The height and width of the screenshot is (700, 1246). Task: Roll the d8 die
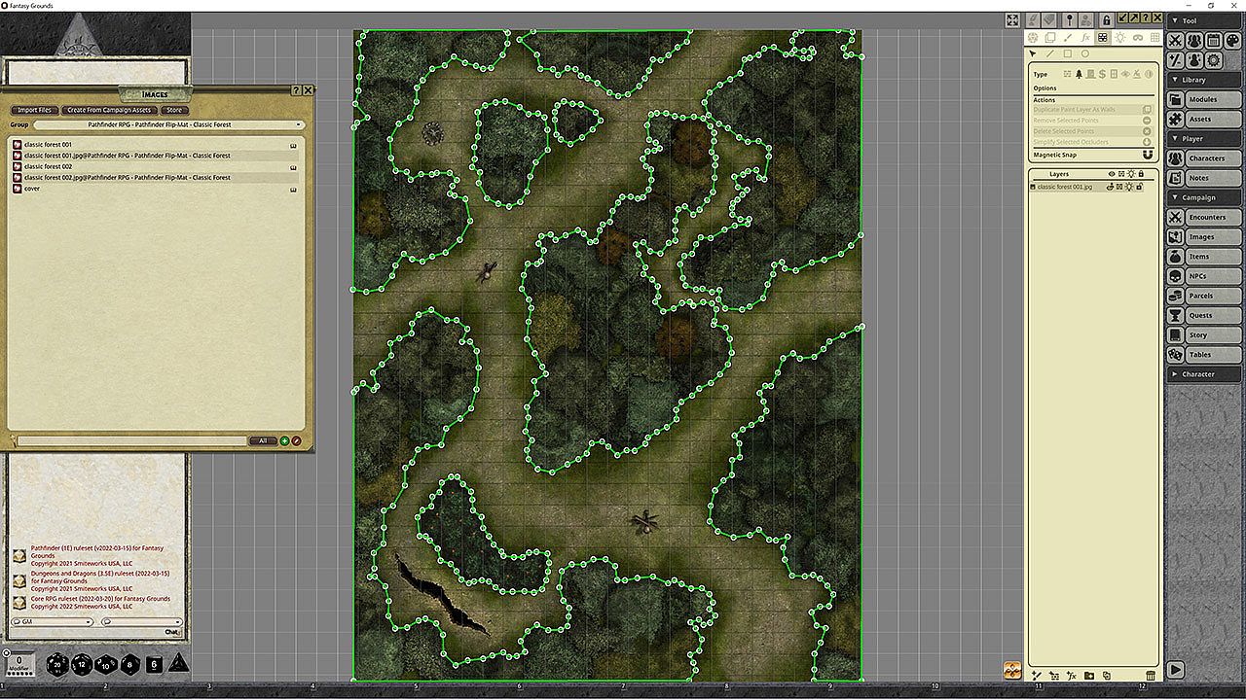[130, 665]
